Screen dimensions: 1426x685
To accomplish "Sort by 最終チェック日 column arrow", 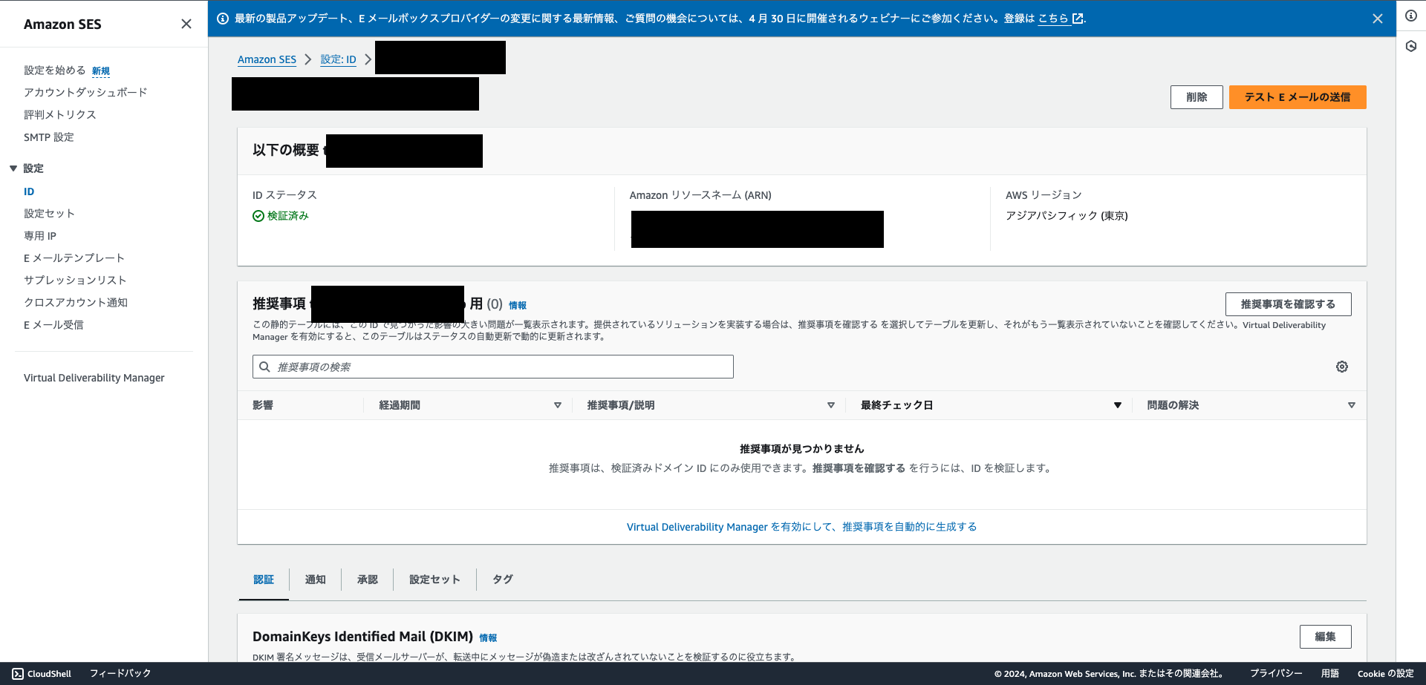I will (x=1118, y=405).
